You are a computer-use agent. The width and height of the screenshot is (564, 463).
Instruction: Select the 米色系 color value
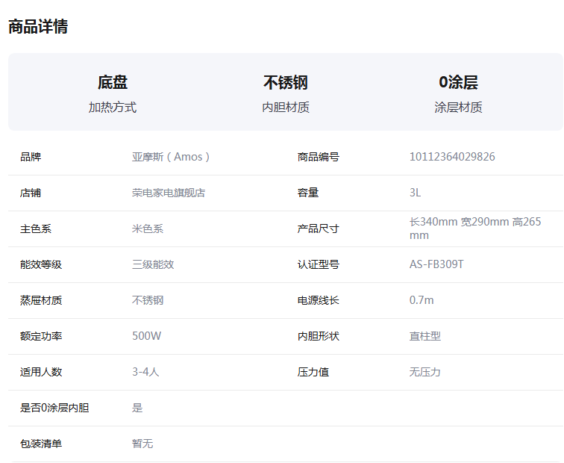point(148,229)
